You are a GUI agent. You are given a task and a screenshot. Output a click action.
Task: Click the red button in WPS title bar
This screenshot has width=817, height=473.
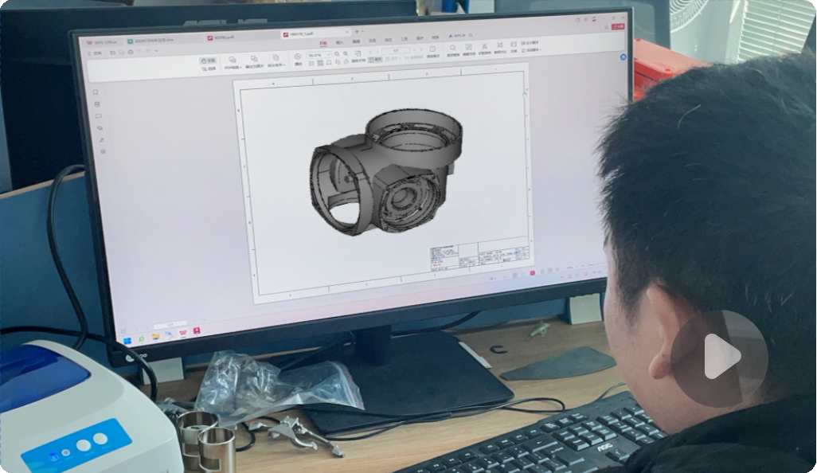pos(618,26)
